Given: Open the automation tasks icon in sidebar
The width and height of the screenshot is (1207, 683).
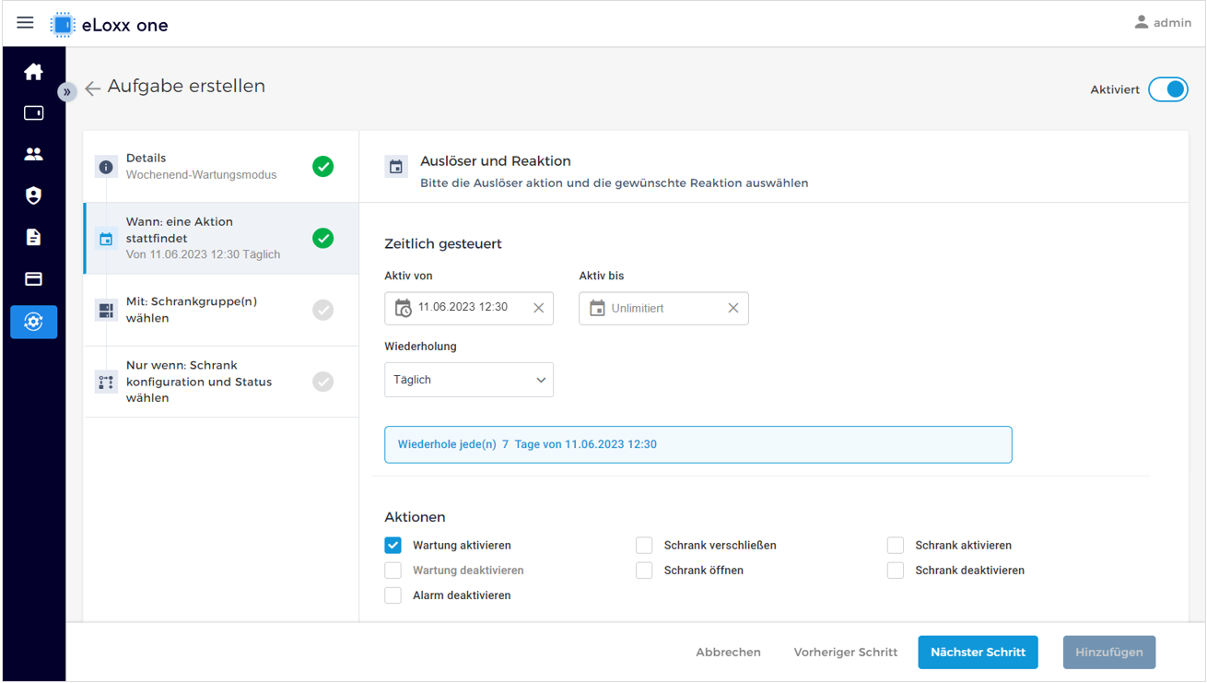Looking at the screenshot, I should 33,322.
